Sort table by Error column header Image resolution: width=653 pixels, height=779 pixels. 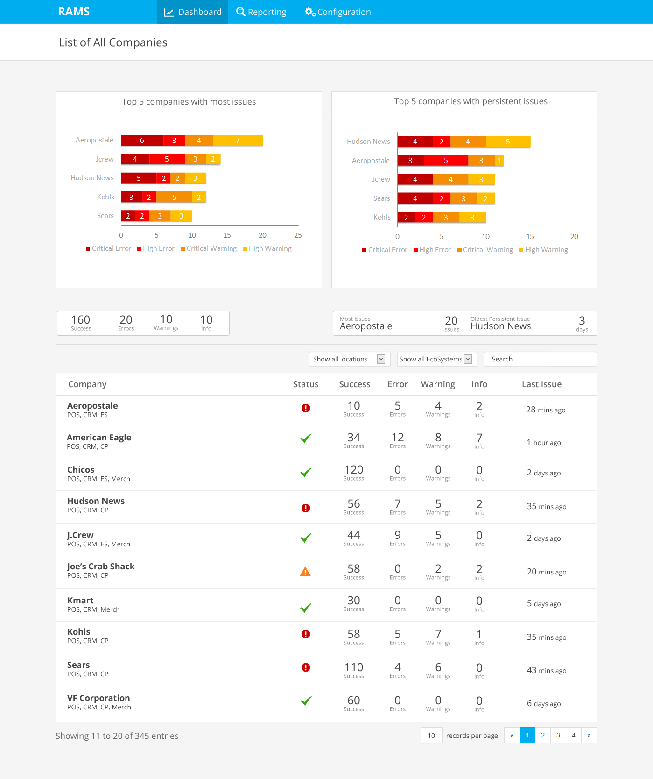coord(398,384)
